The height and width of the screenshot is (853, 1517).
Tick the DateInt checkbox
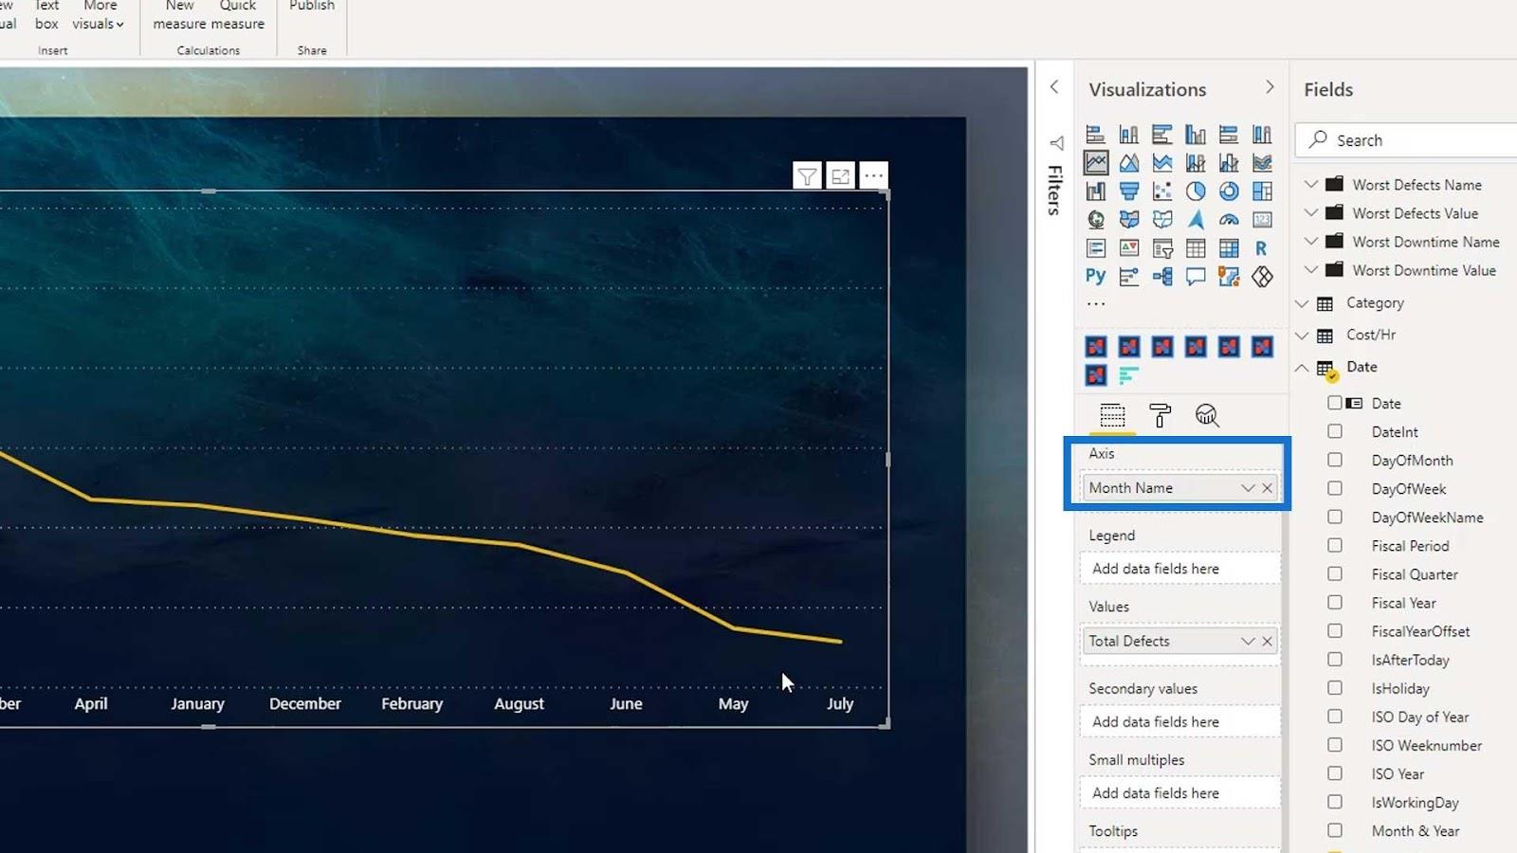click(x=1335, y=431)
